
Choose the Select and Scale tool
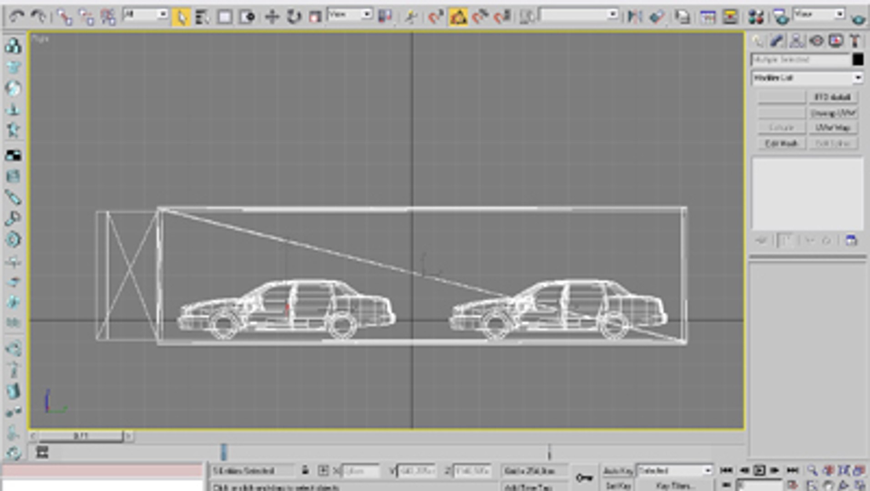(x=315, y=17)
